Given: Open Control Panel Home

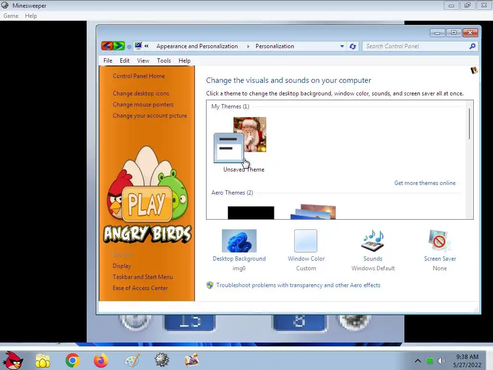Looking at the screenshot, I should 139,76.
